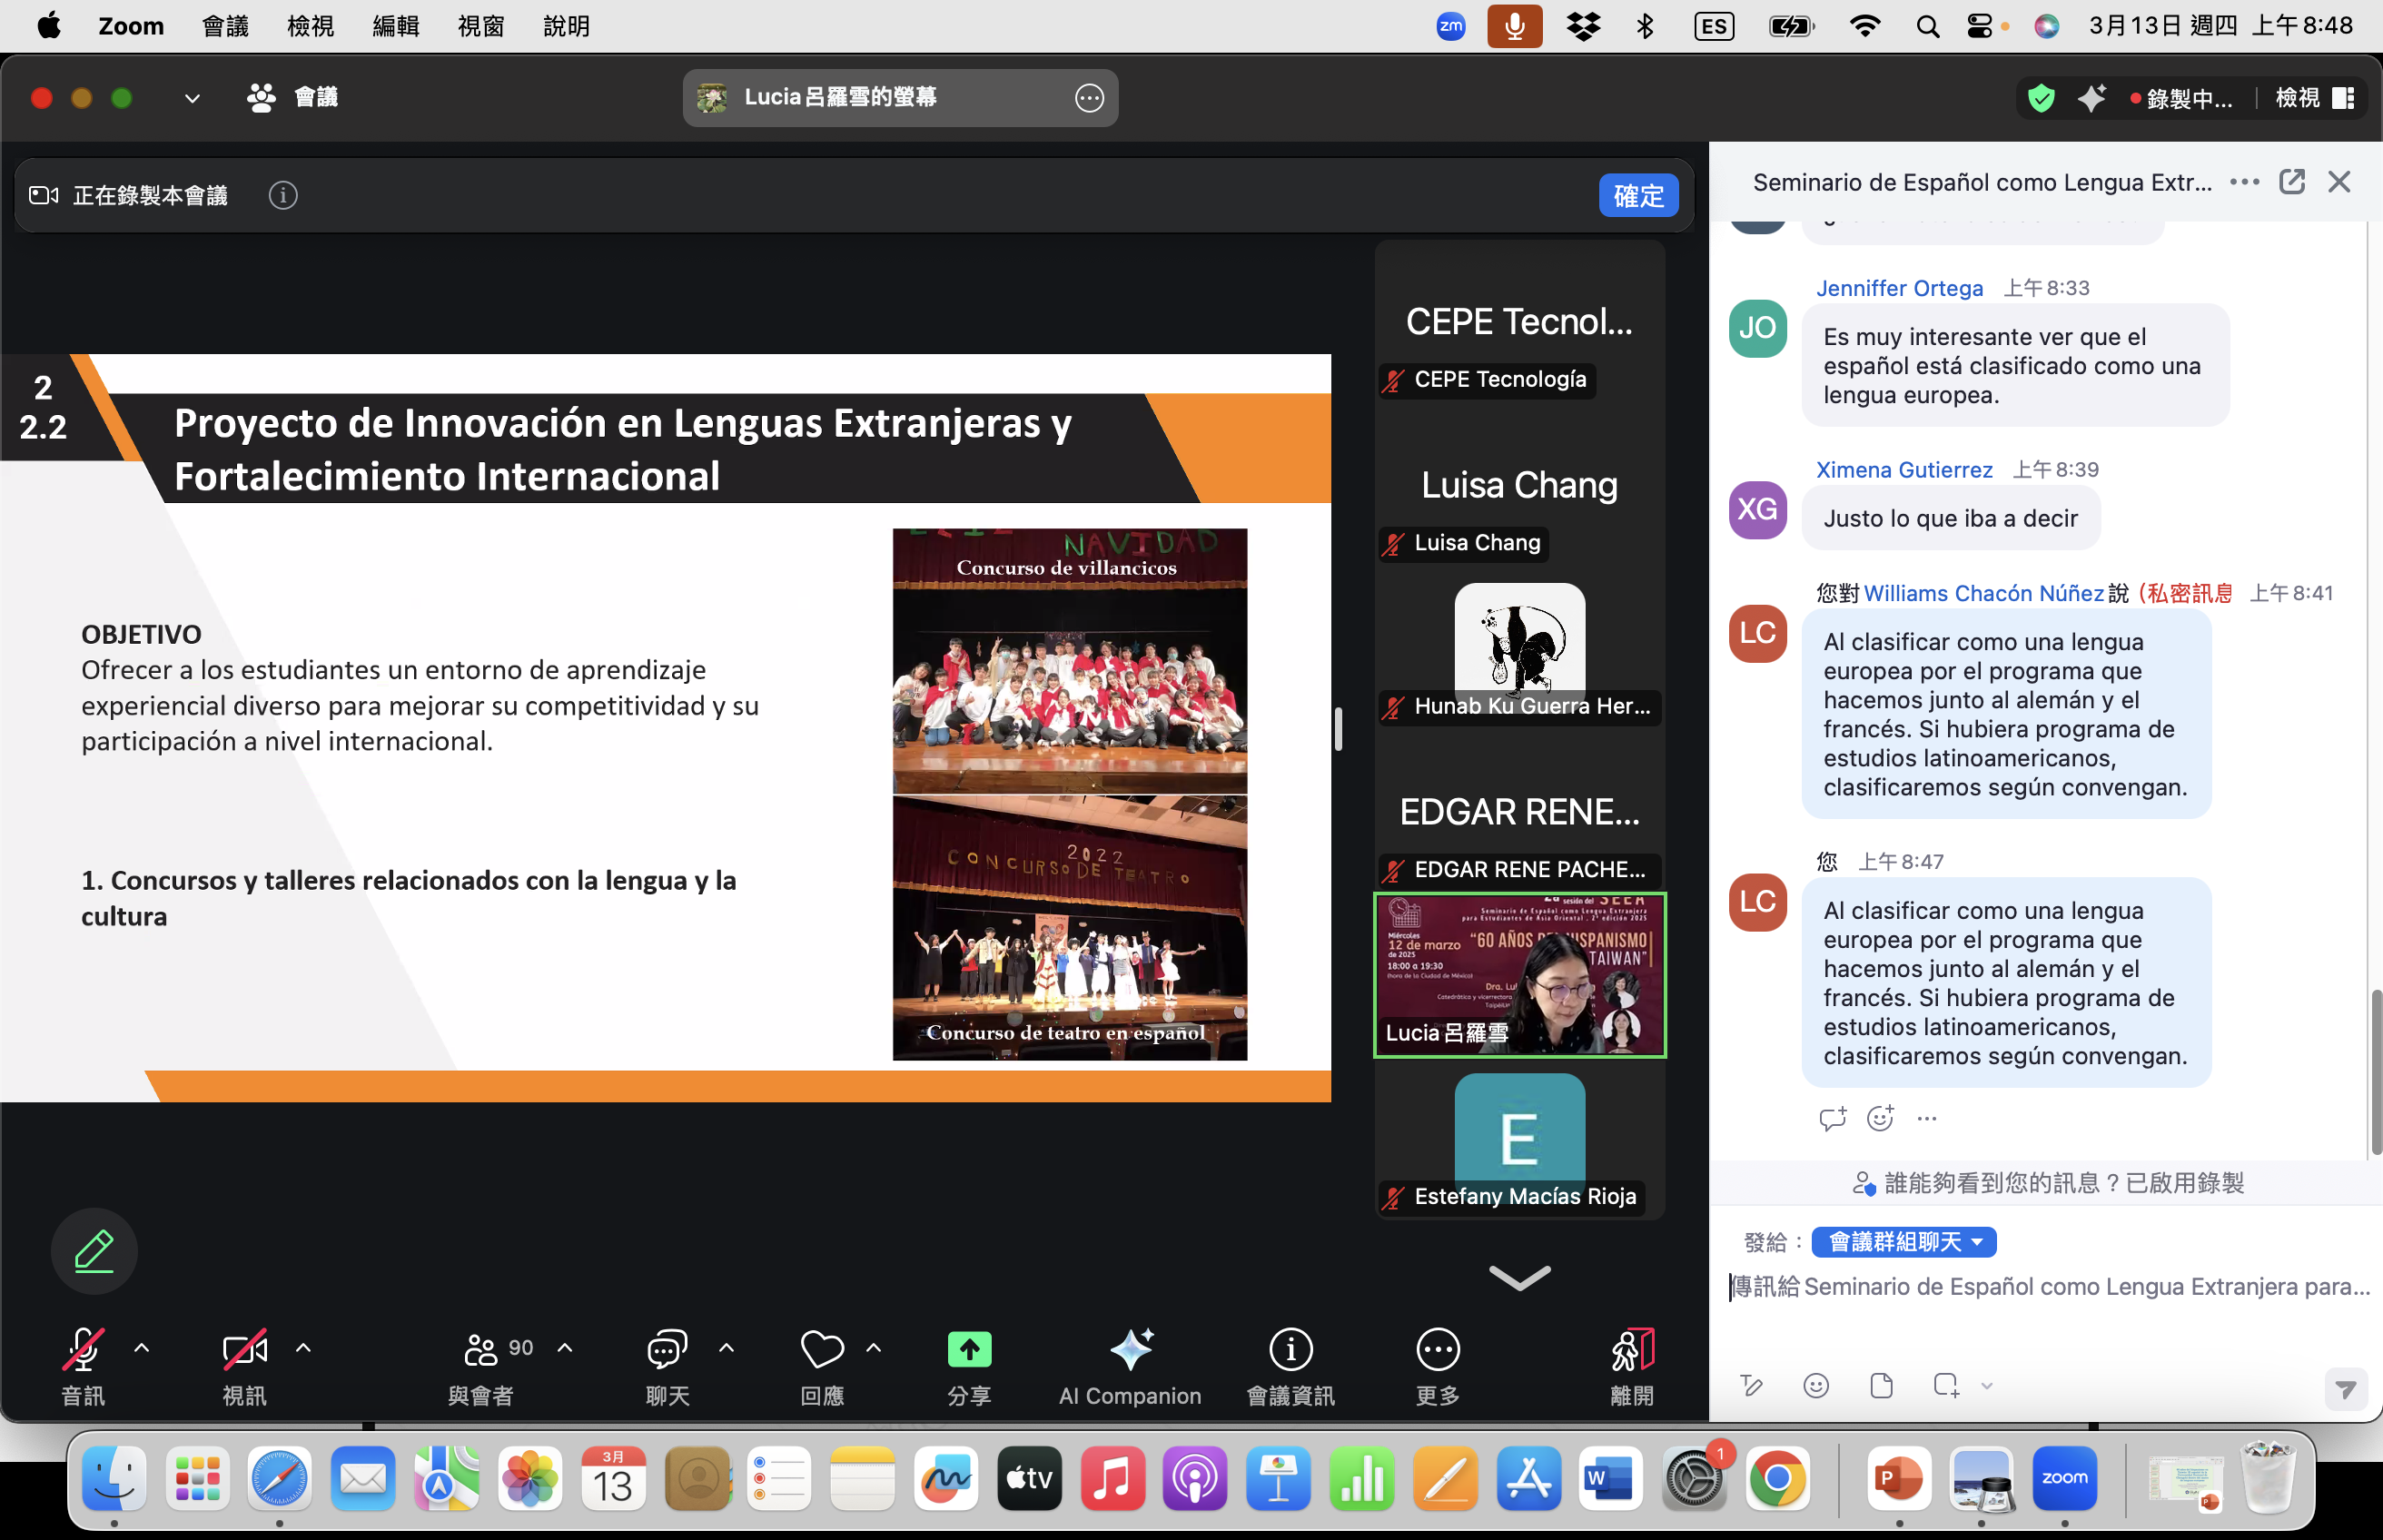Pop out the chat panel window
This screenshot has width=2383, height=1540.
click(2291, 182)
